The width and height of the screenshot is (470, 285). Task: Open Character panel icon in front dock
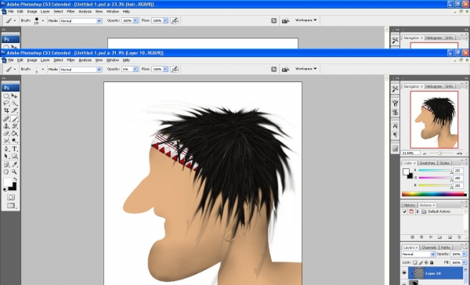coord(395,126)
